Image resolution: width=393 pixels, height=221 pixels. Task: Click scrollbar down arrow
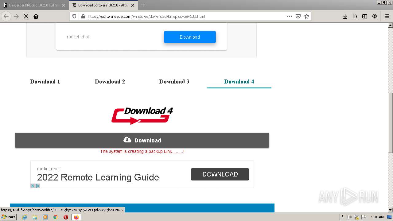[391, 210]
